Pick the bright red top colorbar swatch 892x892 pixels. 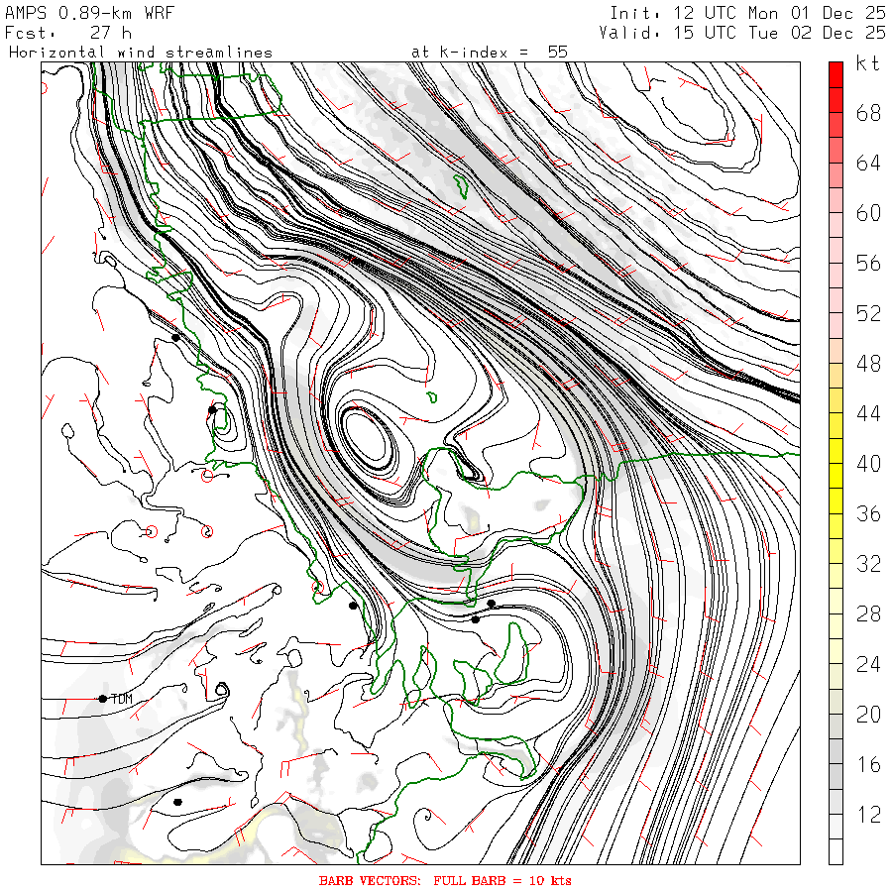click(836, 73)
